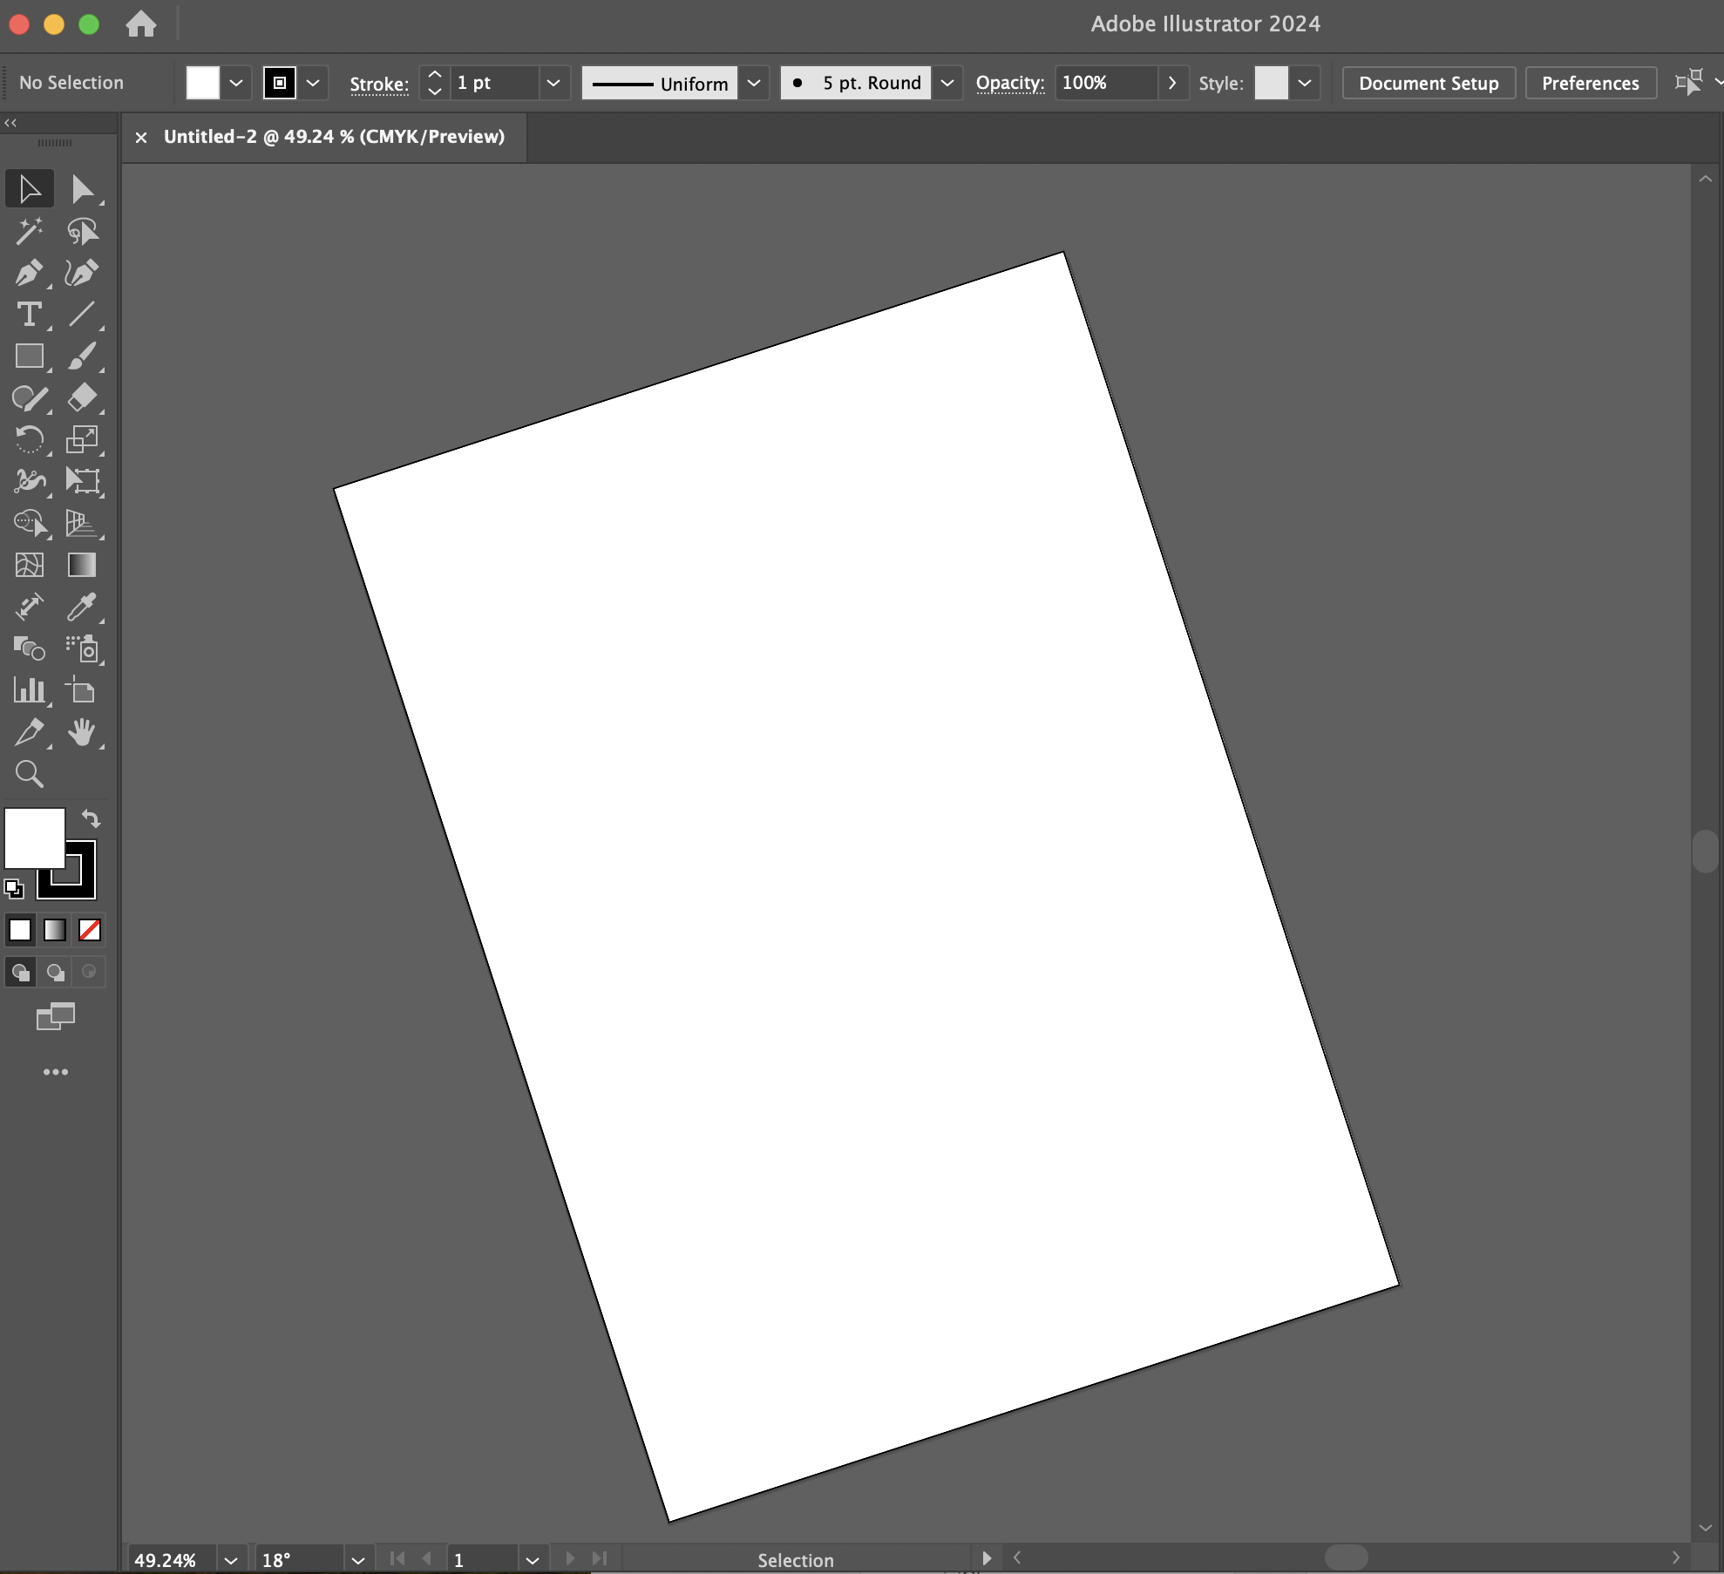Image resolution: width=1724 pixels, height=1574 pixels.
Task: Open the Preferences button
Action: (x=1590, y=83)
